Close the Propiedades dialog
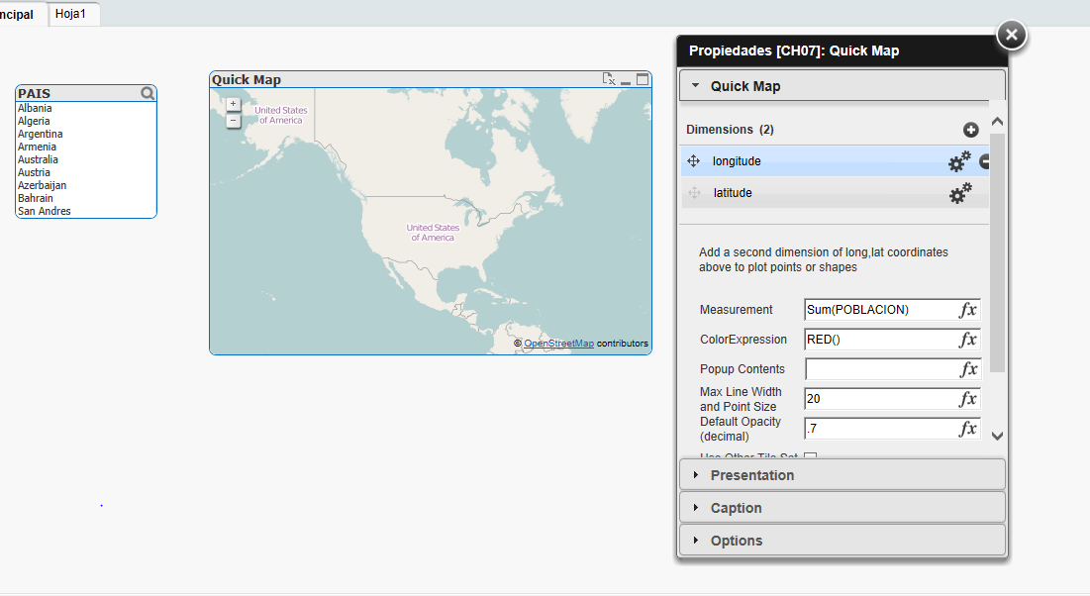Image resolution: width=1090 pixels, height=596 pixels. tap(1011, 36)
